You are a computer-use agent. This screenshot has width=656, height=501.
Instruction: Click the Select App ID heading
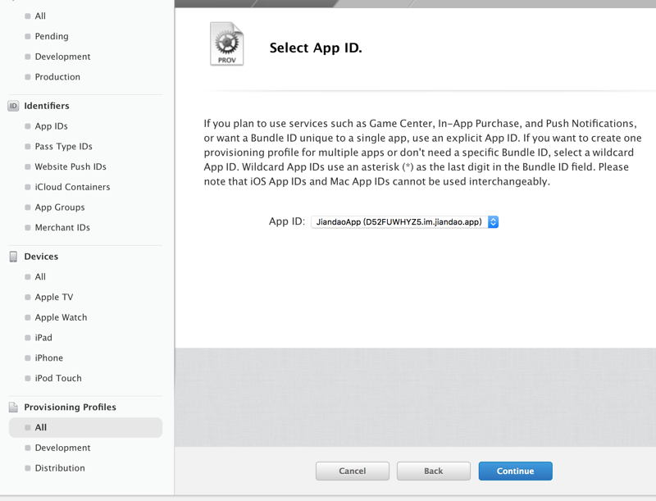coord(316,48)
